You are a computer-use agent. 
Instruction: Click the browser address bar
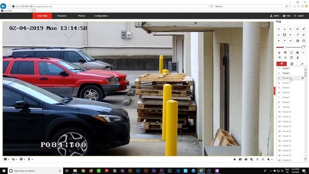111,6
